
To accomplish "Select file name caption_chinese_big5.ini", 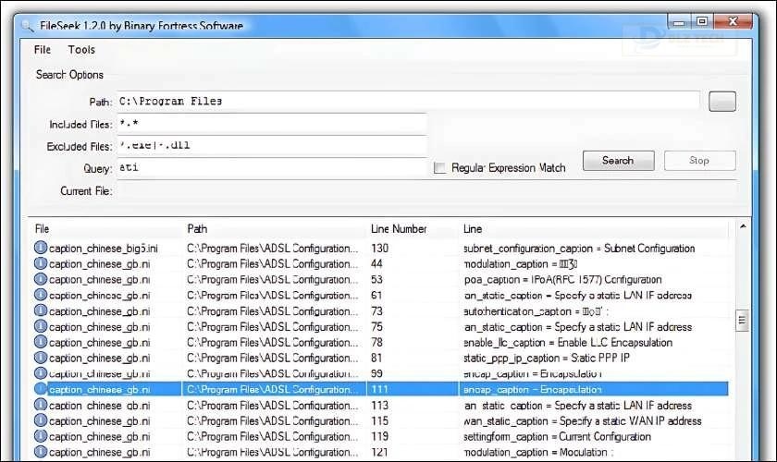I will pos(103,248).
